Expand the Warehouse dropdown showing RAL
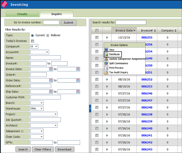The height and width of the screenshot is (153, 182). point(37,109)
